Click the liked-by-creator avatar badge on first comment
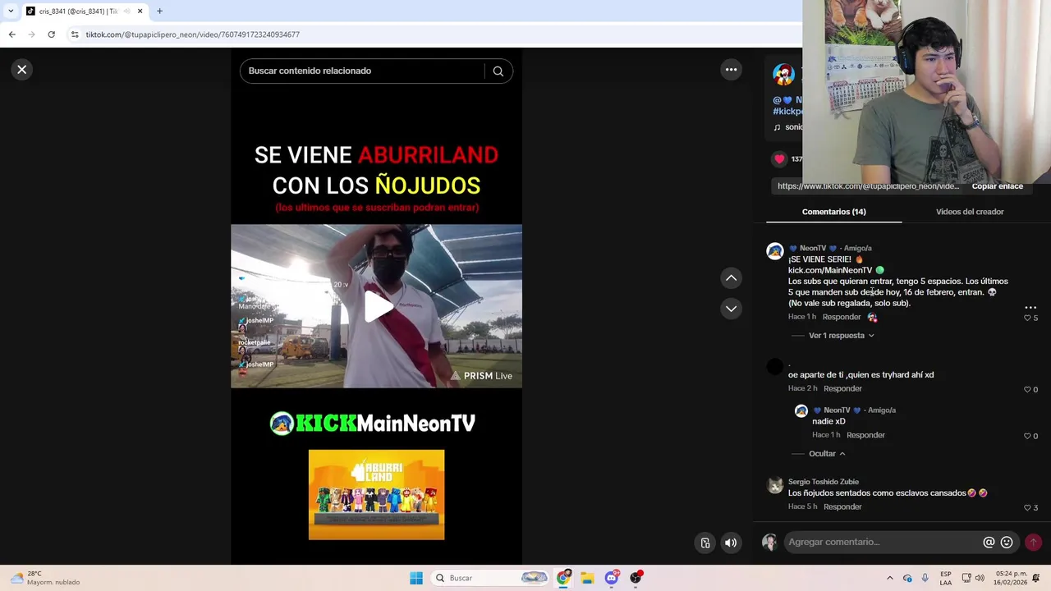Image resolution: width=1051 pixels, height=591 pixels. point(872,317)
